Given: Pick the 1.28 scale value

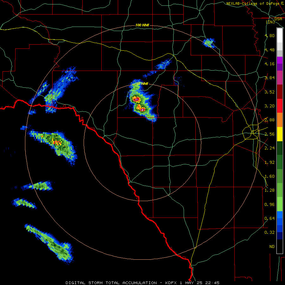Looking at the screenshot, I should click(269, 190).
